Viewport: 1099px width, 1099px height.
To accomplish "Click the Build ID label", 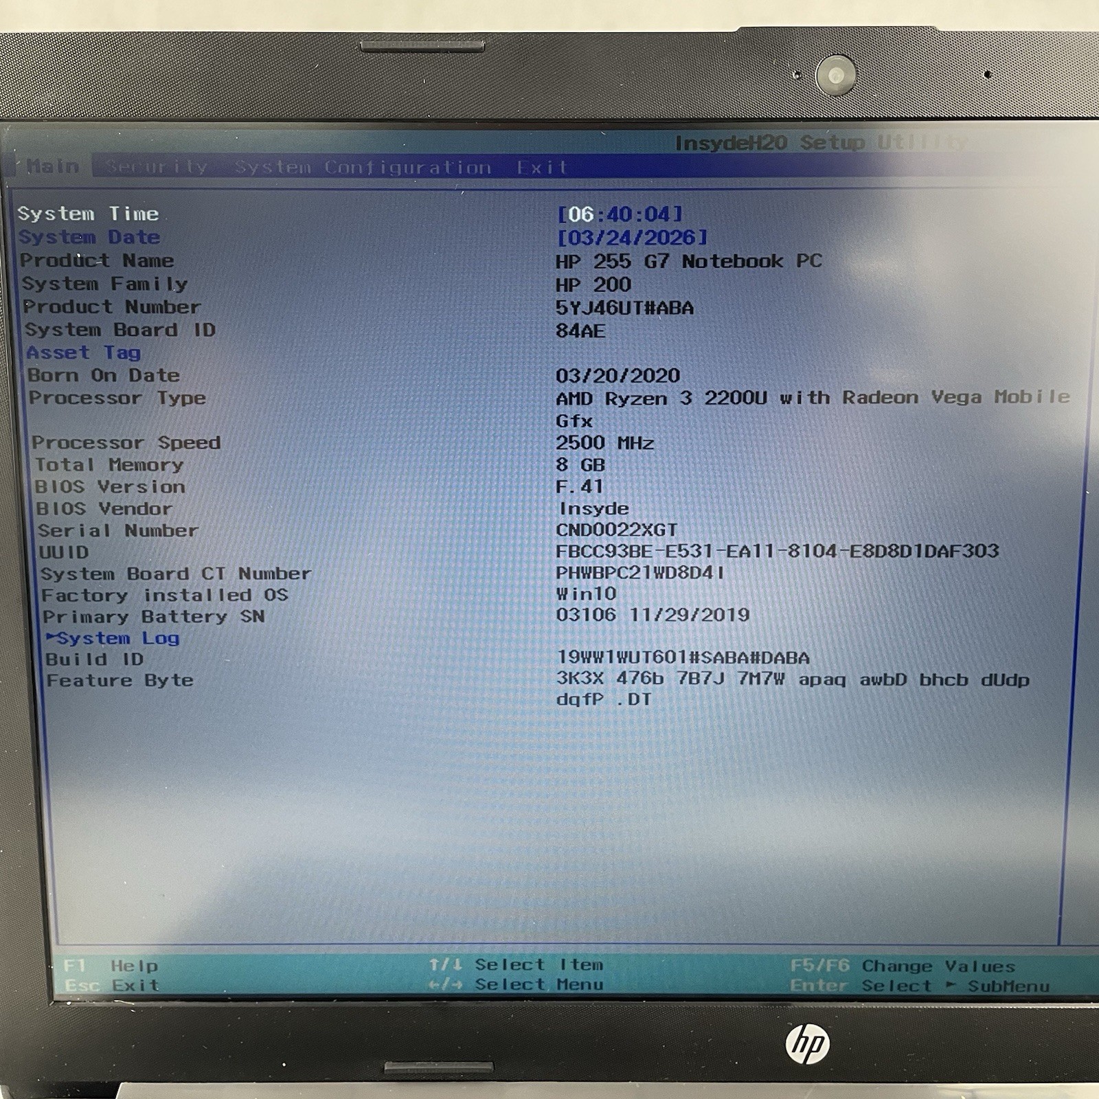I will [x=95, y=659].
